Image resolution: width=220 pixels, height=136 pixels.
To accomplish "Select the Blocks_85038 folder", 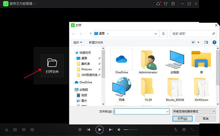I will point(175,89).
